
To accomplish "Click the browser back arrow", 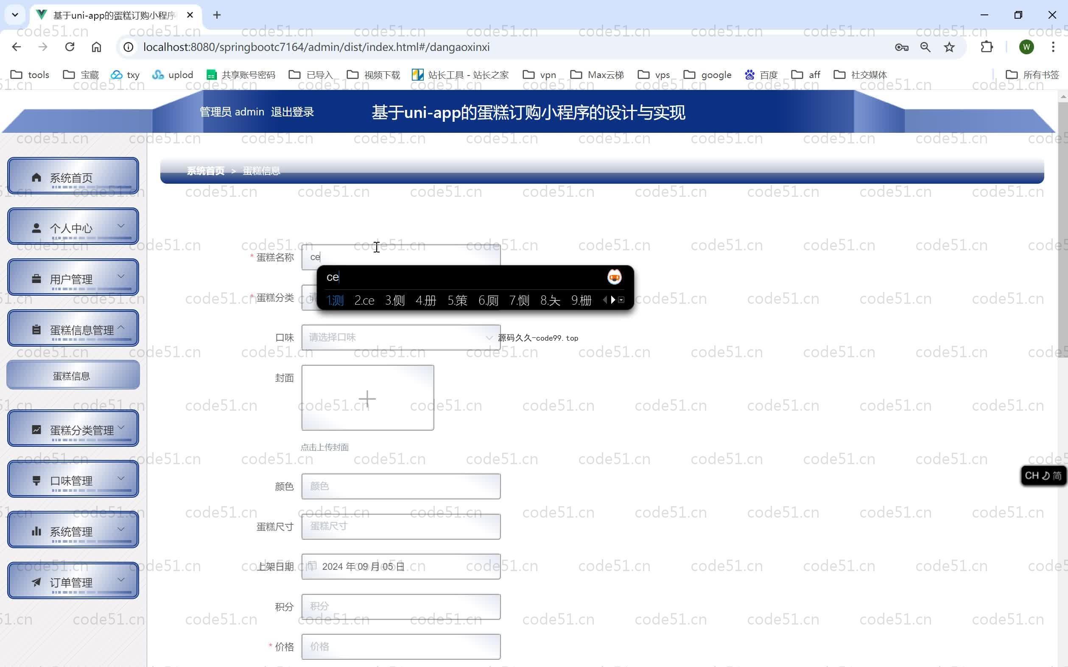I will 16,47.
